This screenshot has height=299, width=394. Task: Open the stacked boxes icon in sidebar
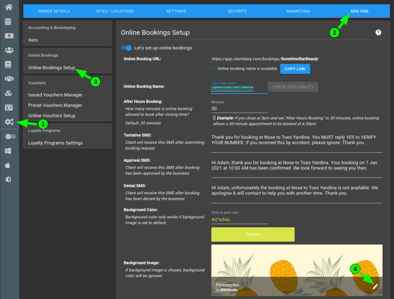coord(8,93)
